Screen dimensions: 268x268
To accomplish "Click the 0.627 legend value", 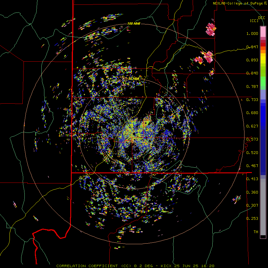I will pyautogui.click(x=252, y=126).
